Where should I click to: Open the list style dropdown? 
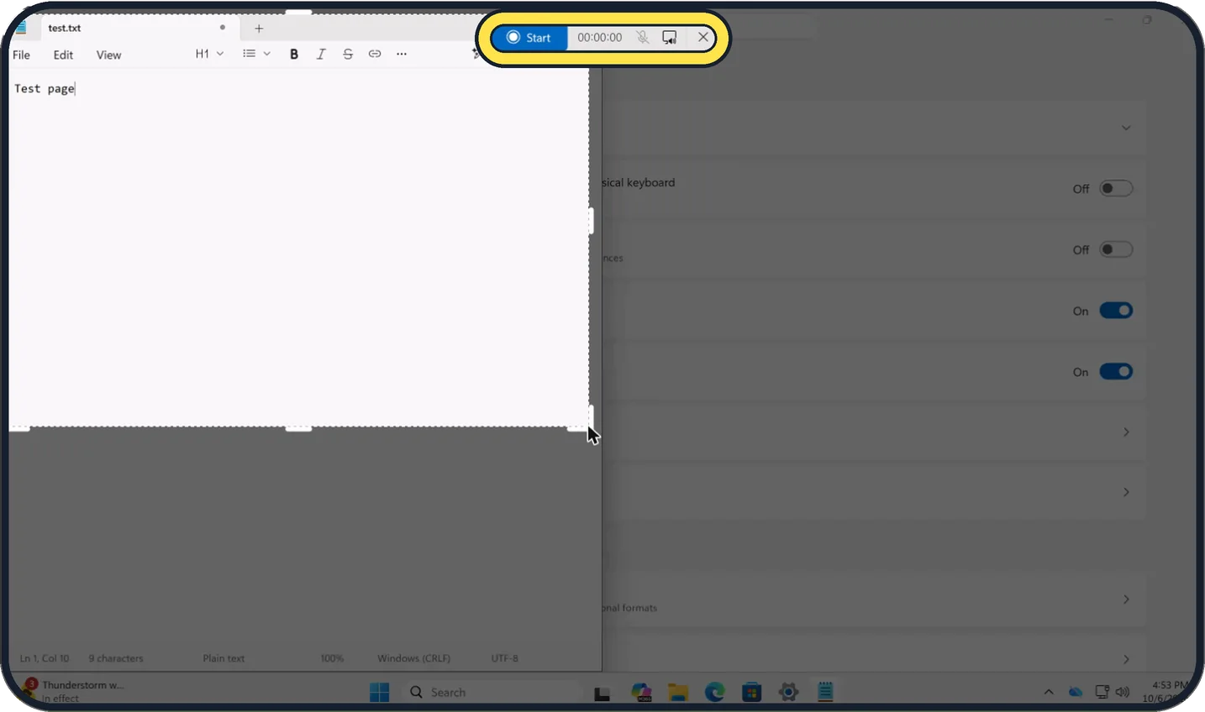[x=256, y=54]
